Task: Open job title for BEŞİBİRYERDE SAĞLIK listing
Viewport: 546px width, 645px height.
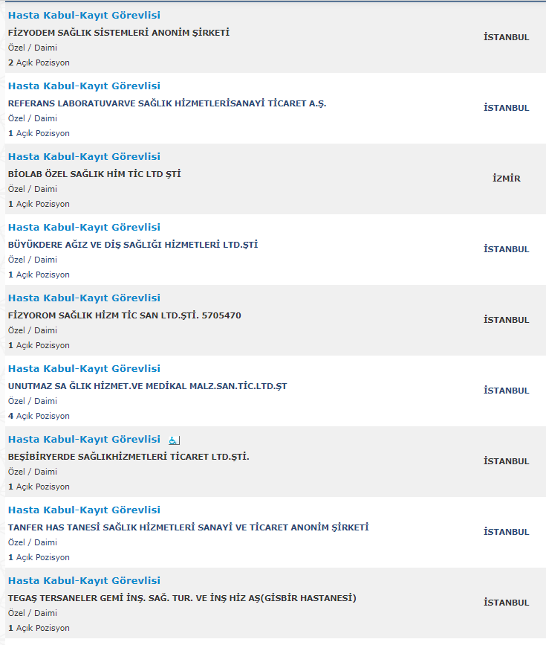Action: 84,440
